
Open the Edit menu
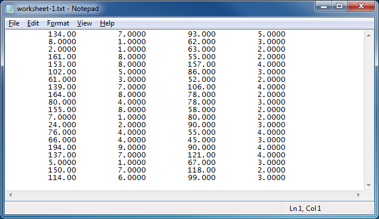pyautogui.click(x=33, y=23)
